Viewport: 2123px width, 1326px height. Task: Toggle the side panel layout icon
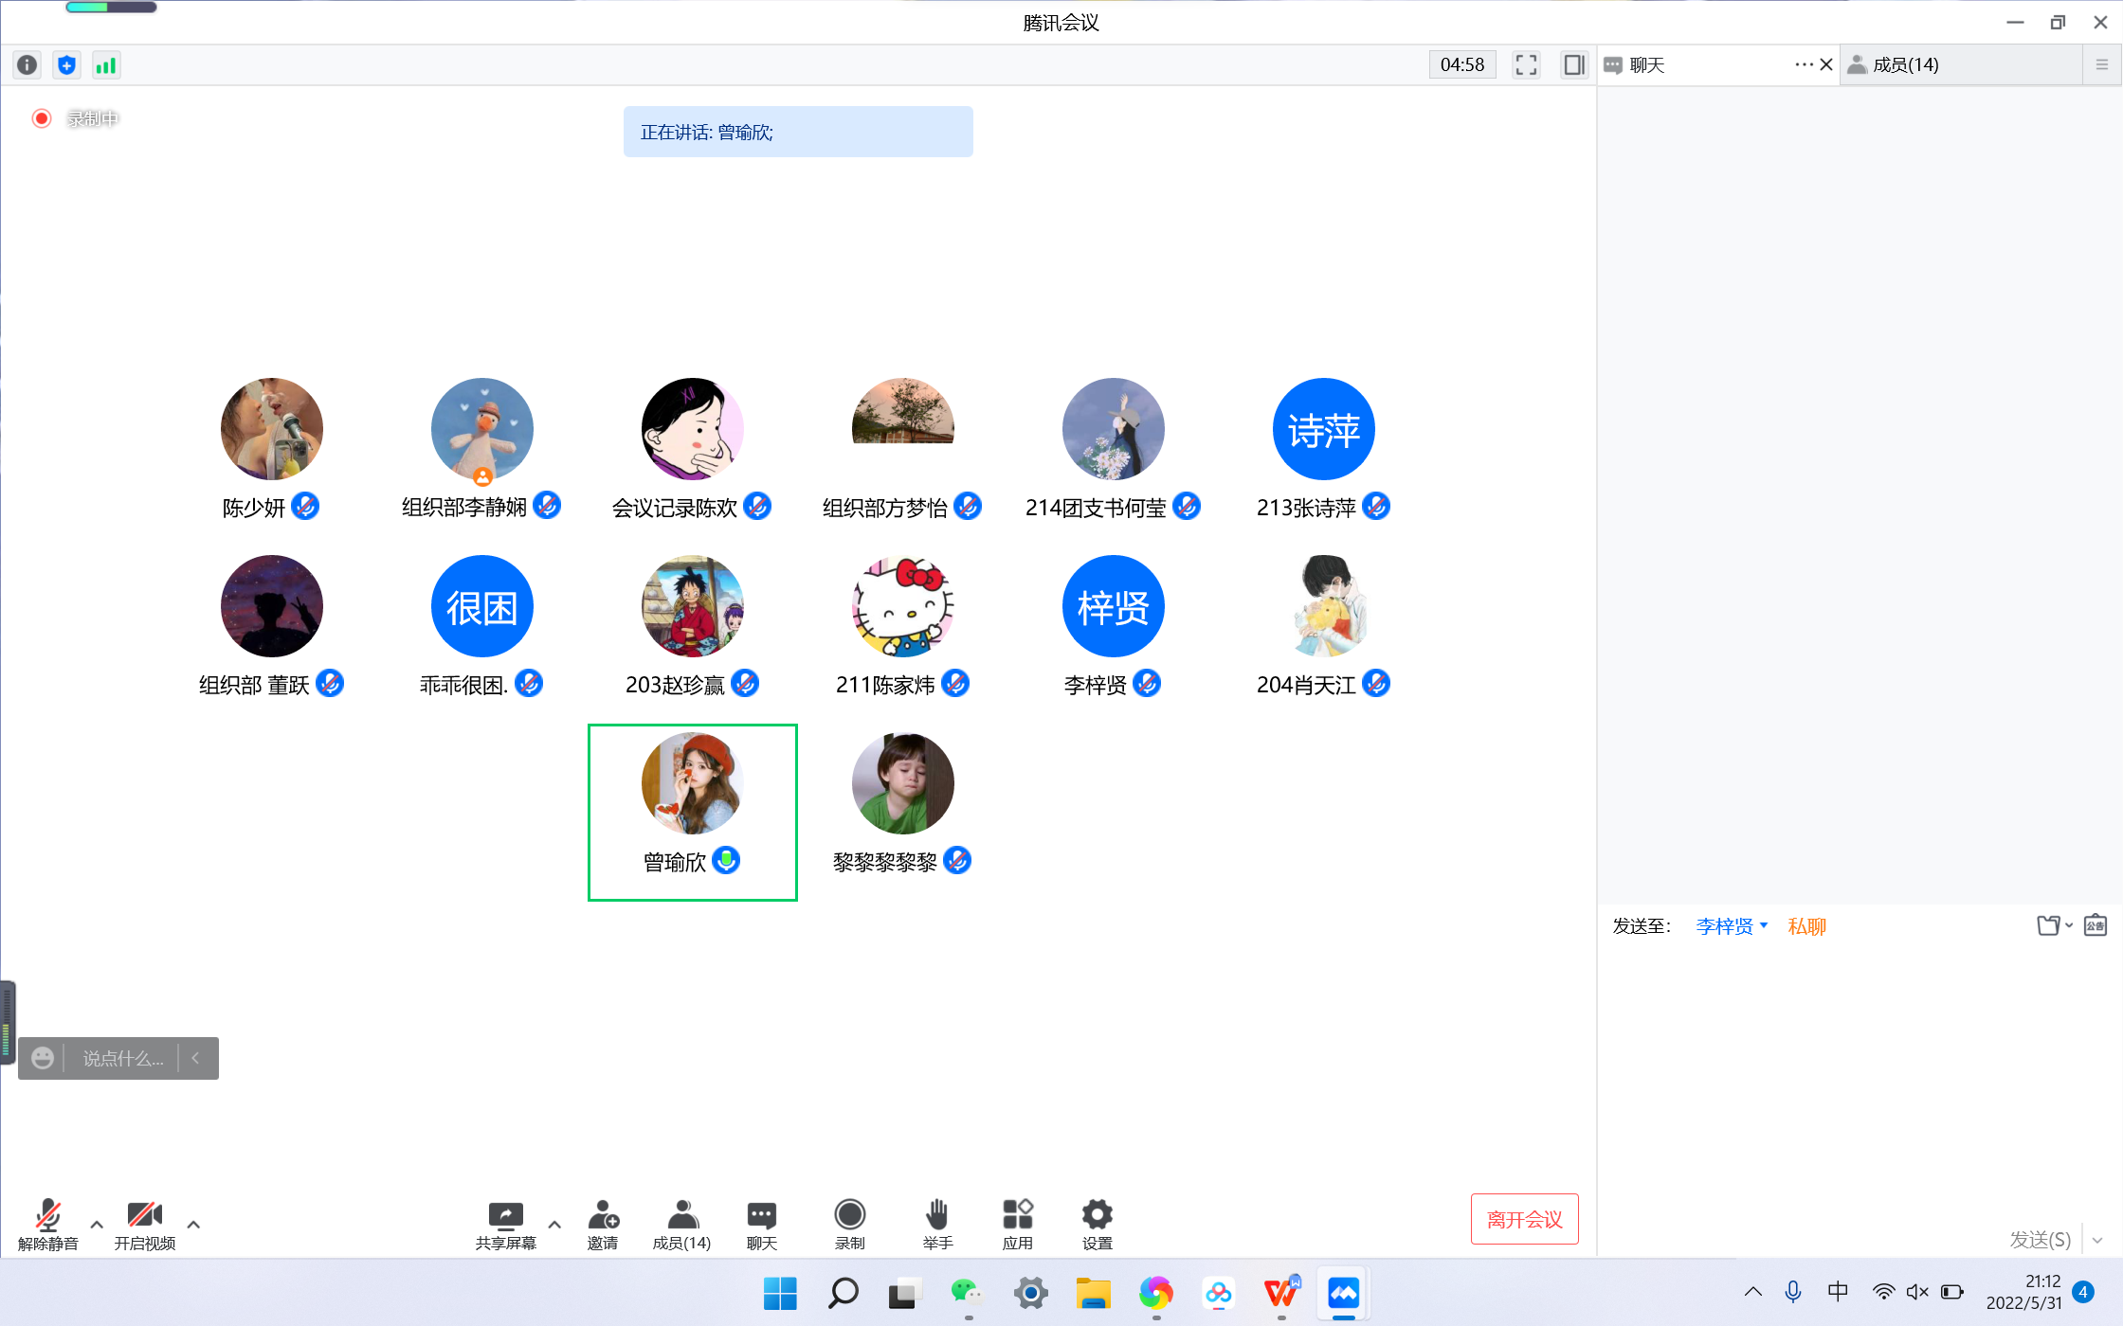click(x=1573, y=65)
